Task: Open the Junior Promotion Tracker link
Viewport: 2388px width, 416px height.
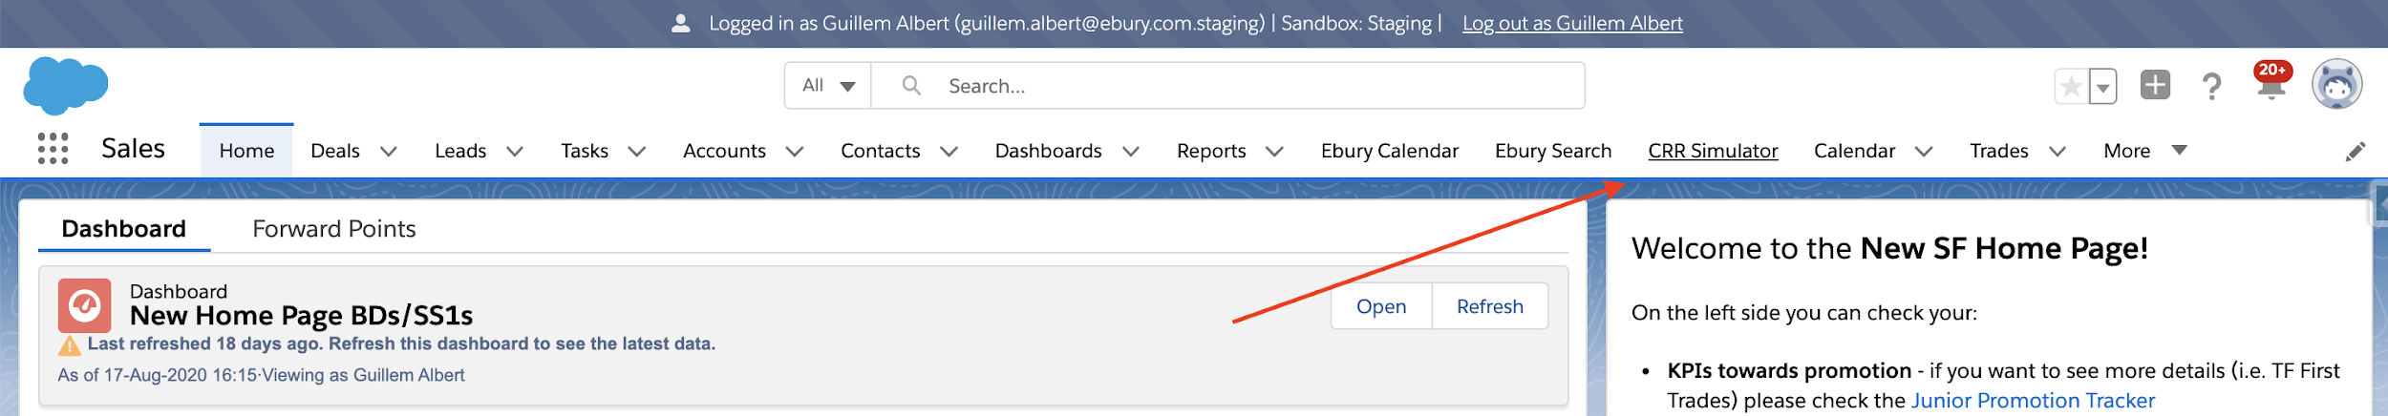Action: point(2032,401)
